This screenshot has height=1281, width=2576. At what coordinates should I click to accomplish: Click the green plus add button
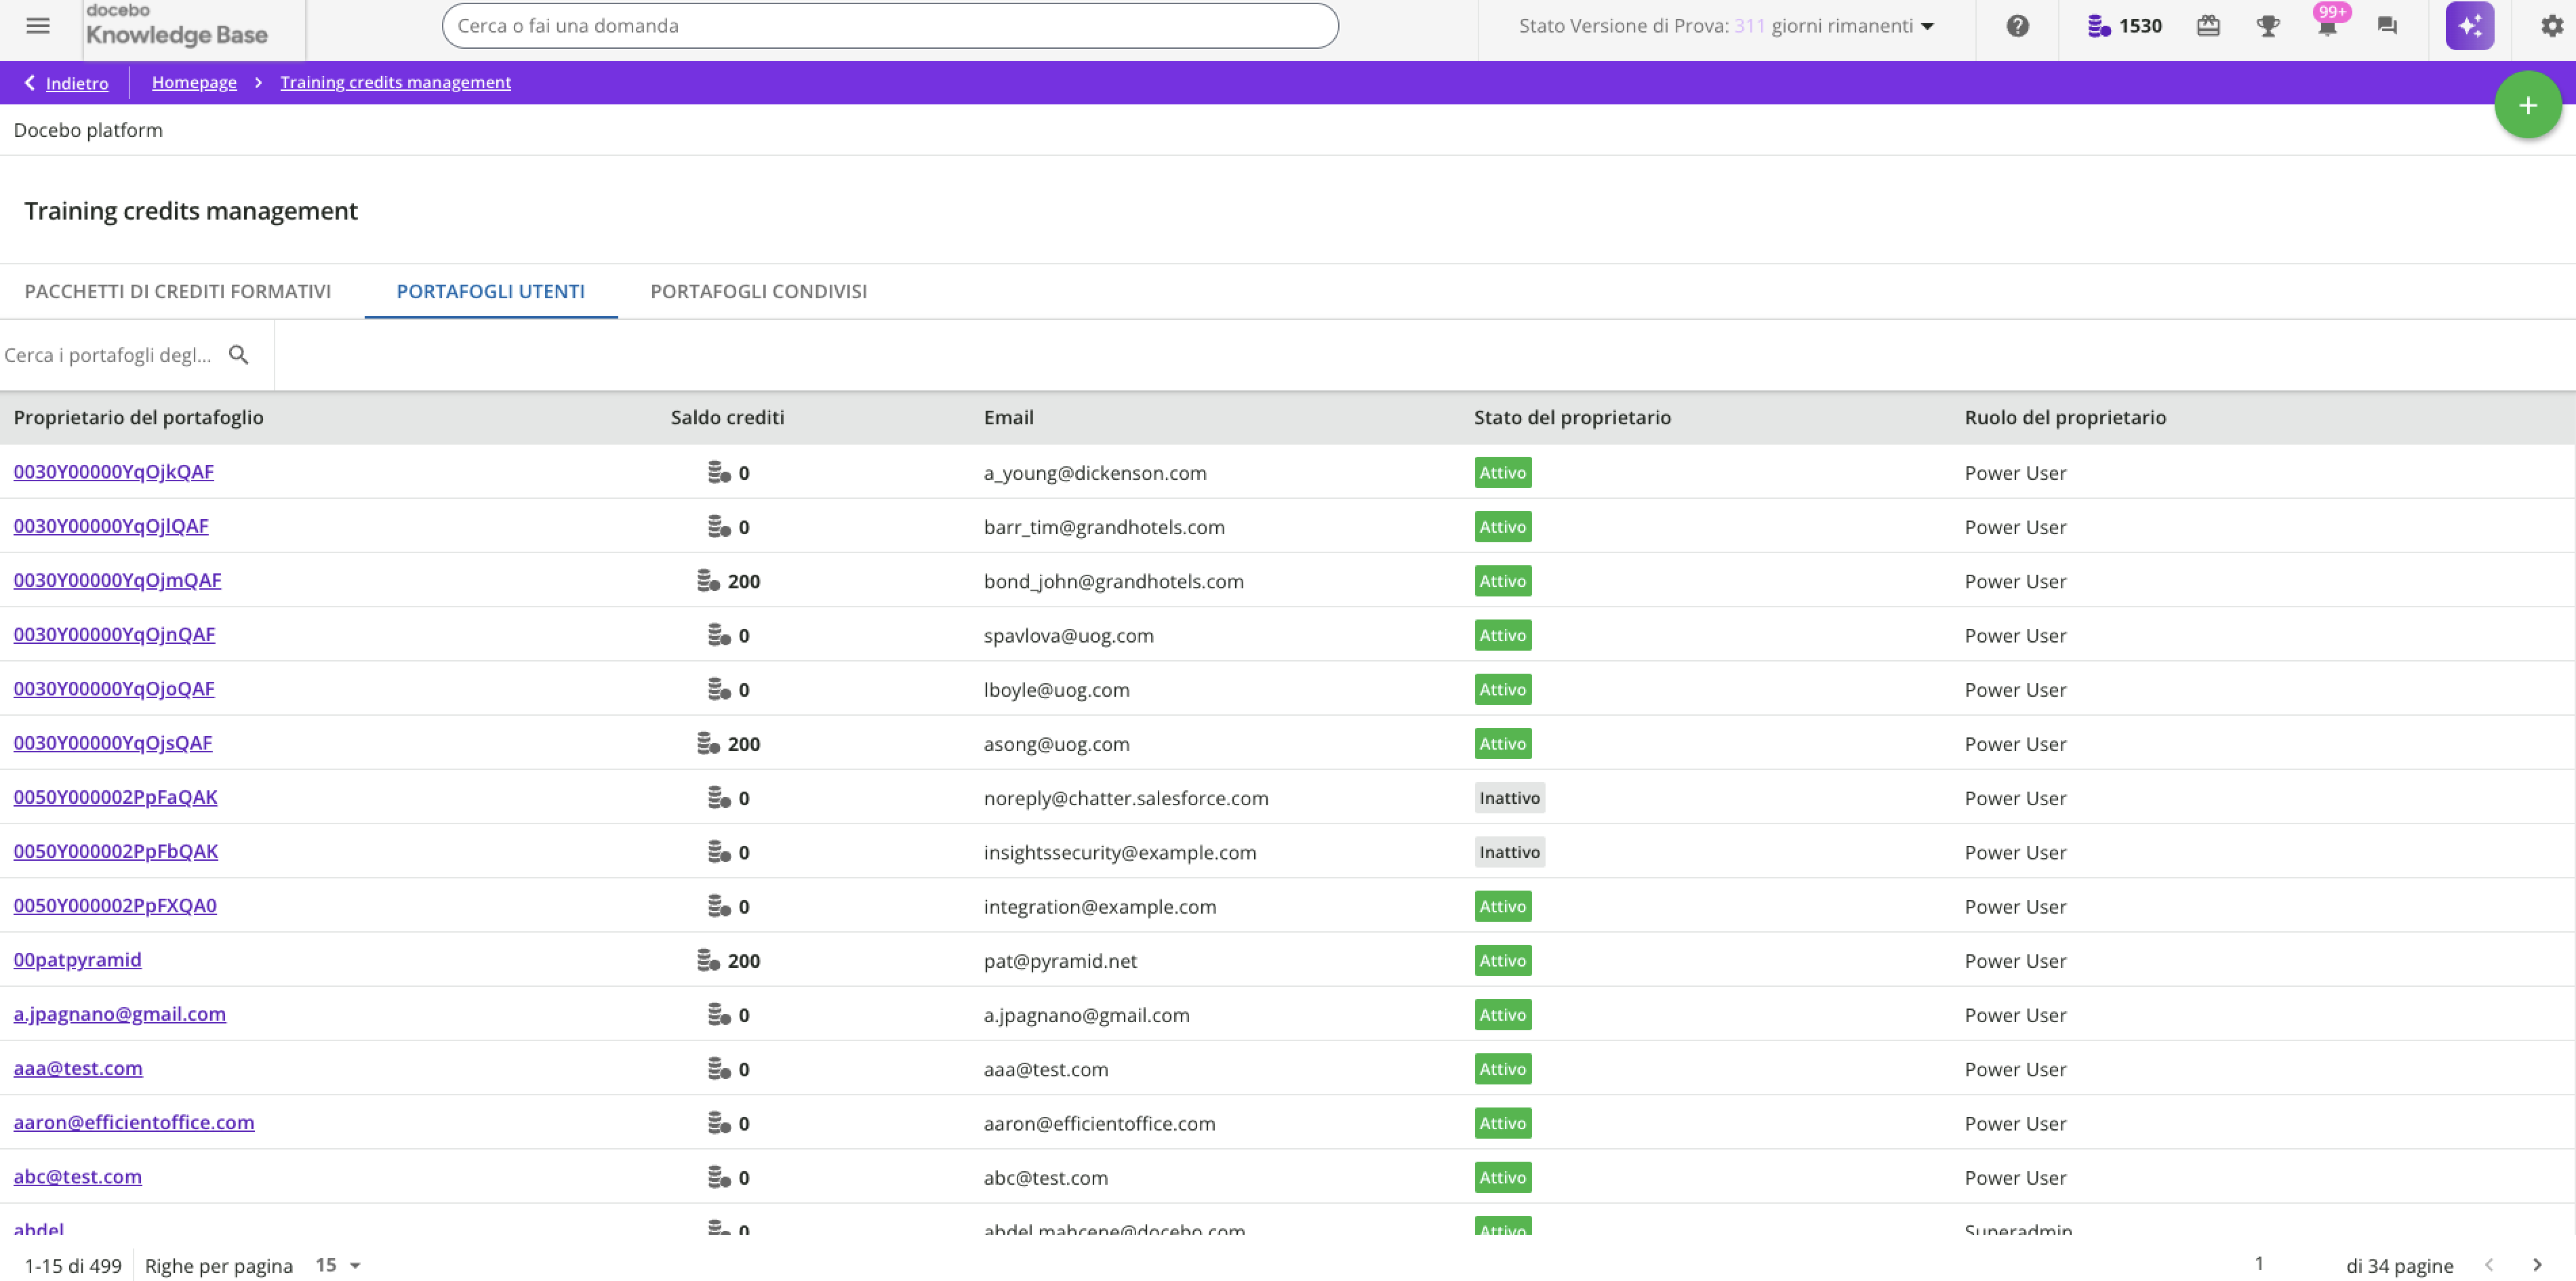(2527, 105)
